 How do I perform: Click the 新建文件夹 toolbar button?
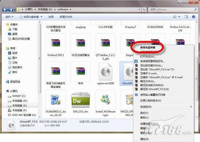tap(66, 17)
